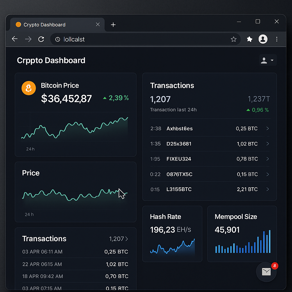The image size is (292, 292).
Task: Click the 45,901 mempool value
Action: point(227,230)
